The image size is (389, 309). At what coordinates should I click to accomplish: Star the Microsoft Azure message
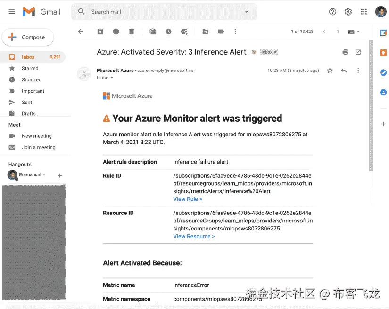(330, 71)
